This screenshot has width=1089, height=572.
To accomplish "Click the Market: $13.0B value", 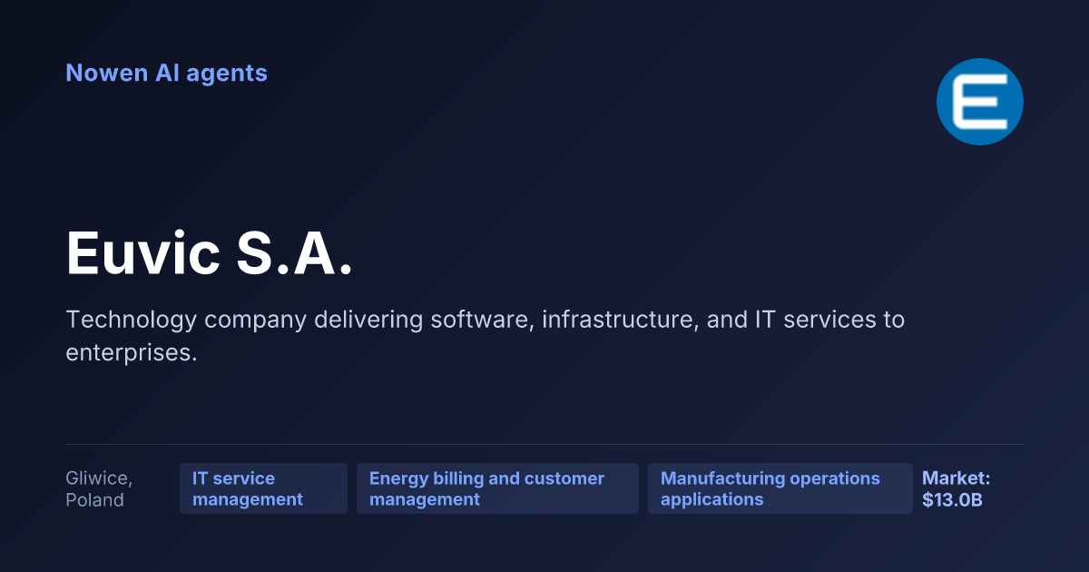I will point(957,488).
